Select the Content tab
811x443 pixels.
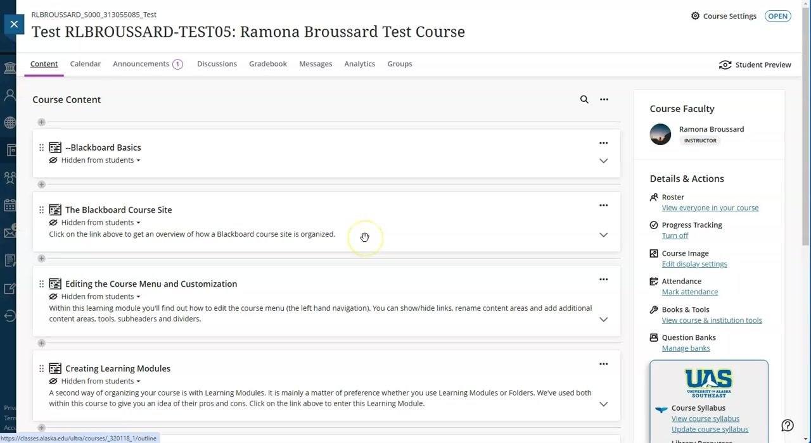[x=44, y=64]
